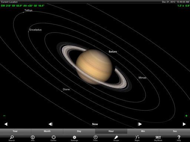Open the Help question mark
The image size is (190, 142).
click(179, 138)
